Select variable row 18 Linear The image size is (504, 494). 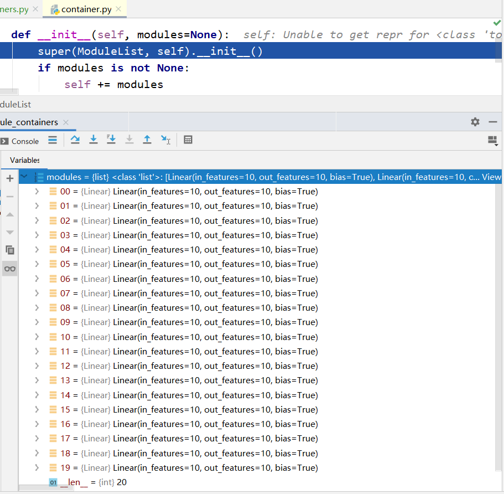[257, 453]
